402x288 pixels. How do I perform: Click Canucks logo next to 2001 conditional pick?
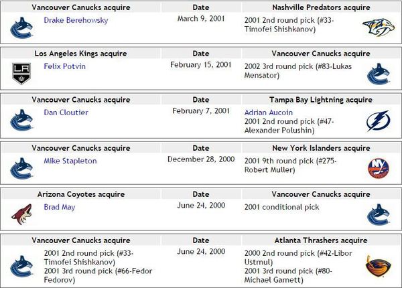(x=377, y=214)
